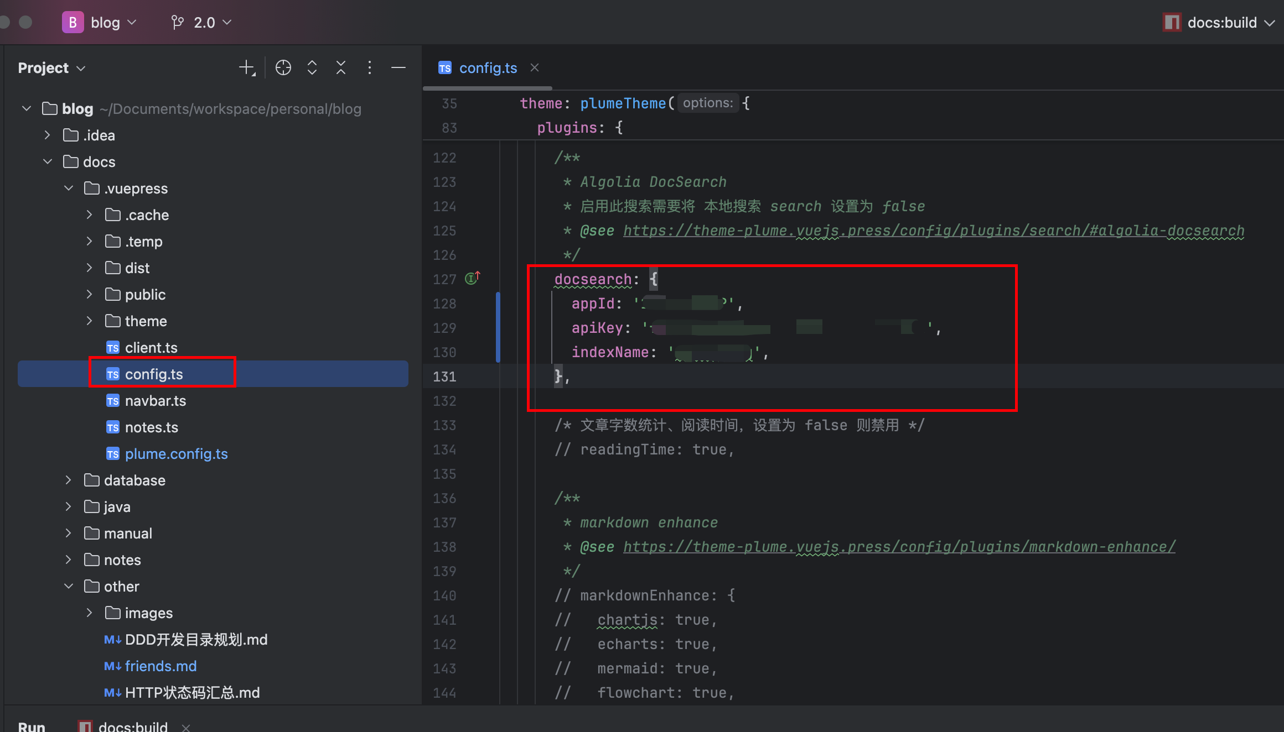
Task: Expand the .cache folder
Action: (90, 215)
